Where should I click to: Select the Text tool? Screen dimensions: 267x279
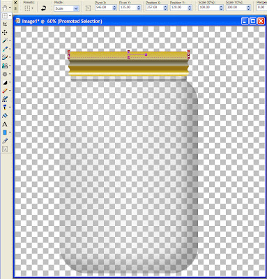click(5, 124)
